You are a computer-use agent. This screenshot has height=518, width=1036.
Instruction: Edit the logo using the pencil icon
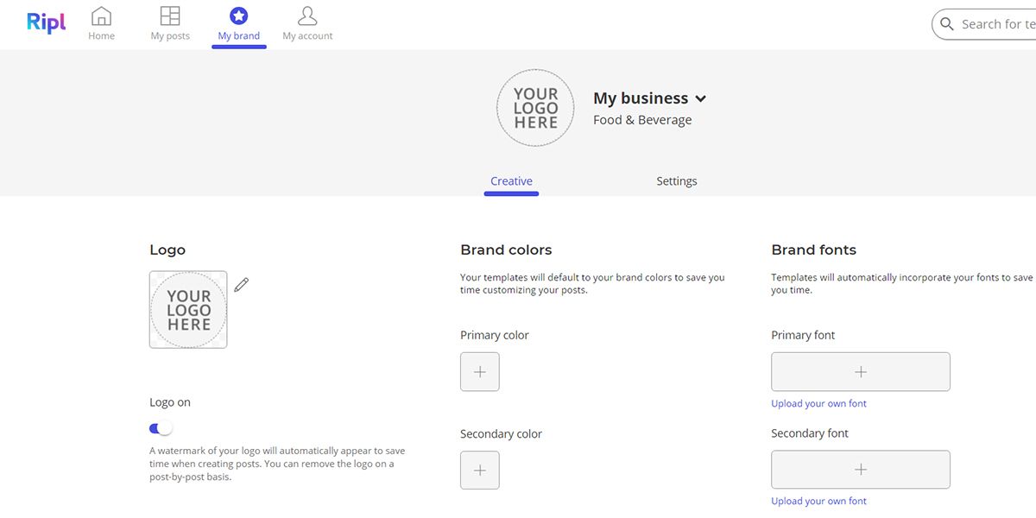(x=242, y=283)
